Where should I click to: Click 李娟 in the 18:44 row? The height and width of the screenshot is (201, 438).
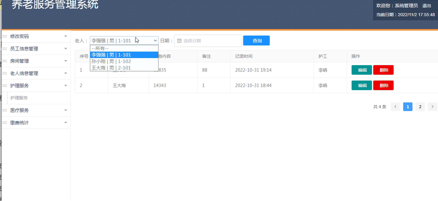pos(323,85)
